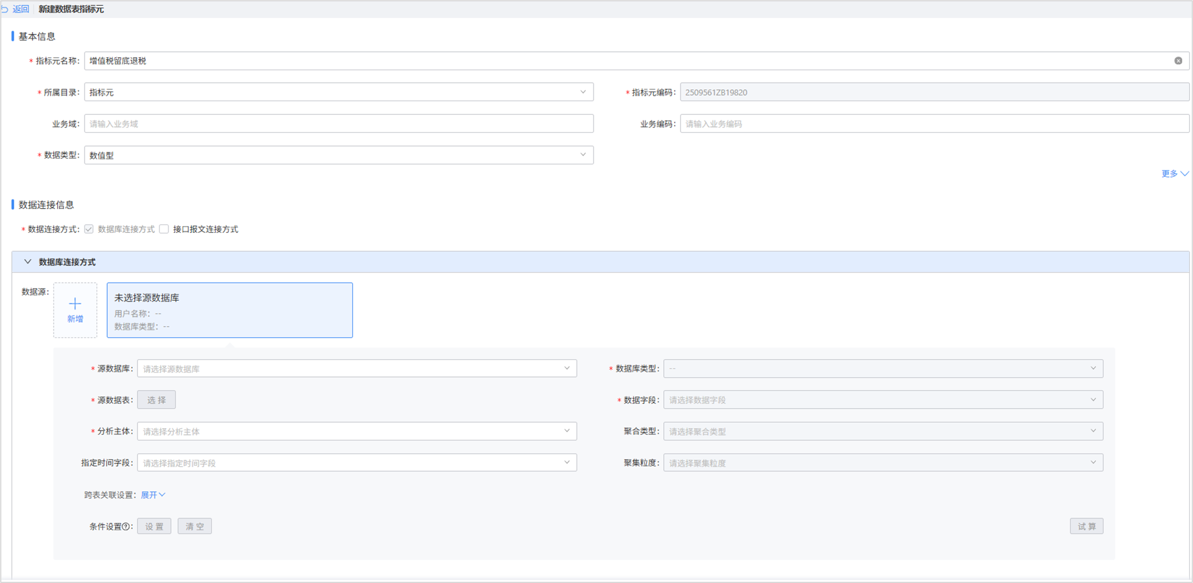Collapse the 数据库连接方式 panel chevron
Viewport: 1193px width, 583px height.
(x=27, y=262)
